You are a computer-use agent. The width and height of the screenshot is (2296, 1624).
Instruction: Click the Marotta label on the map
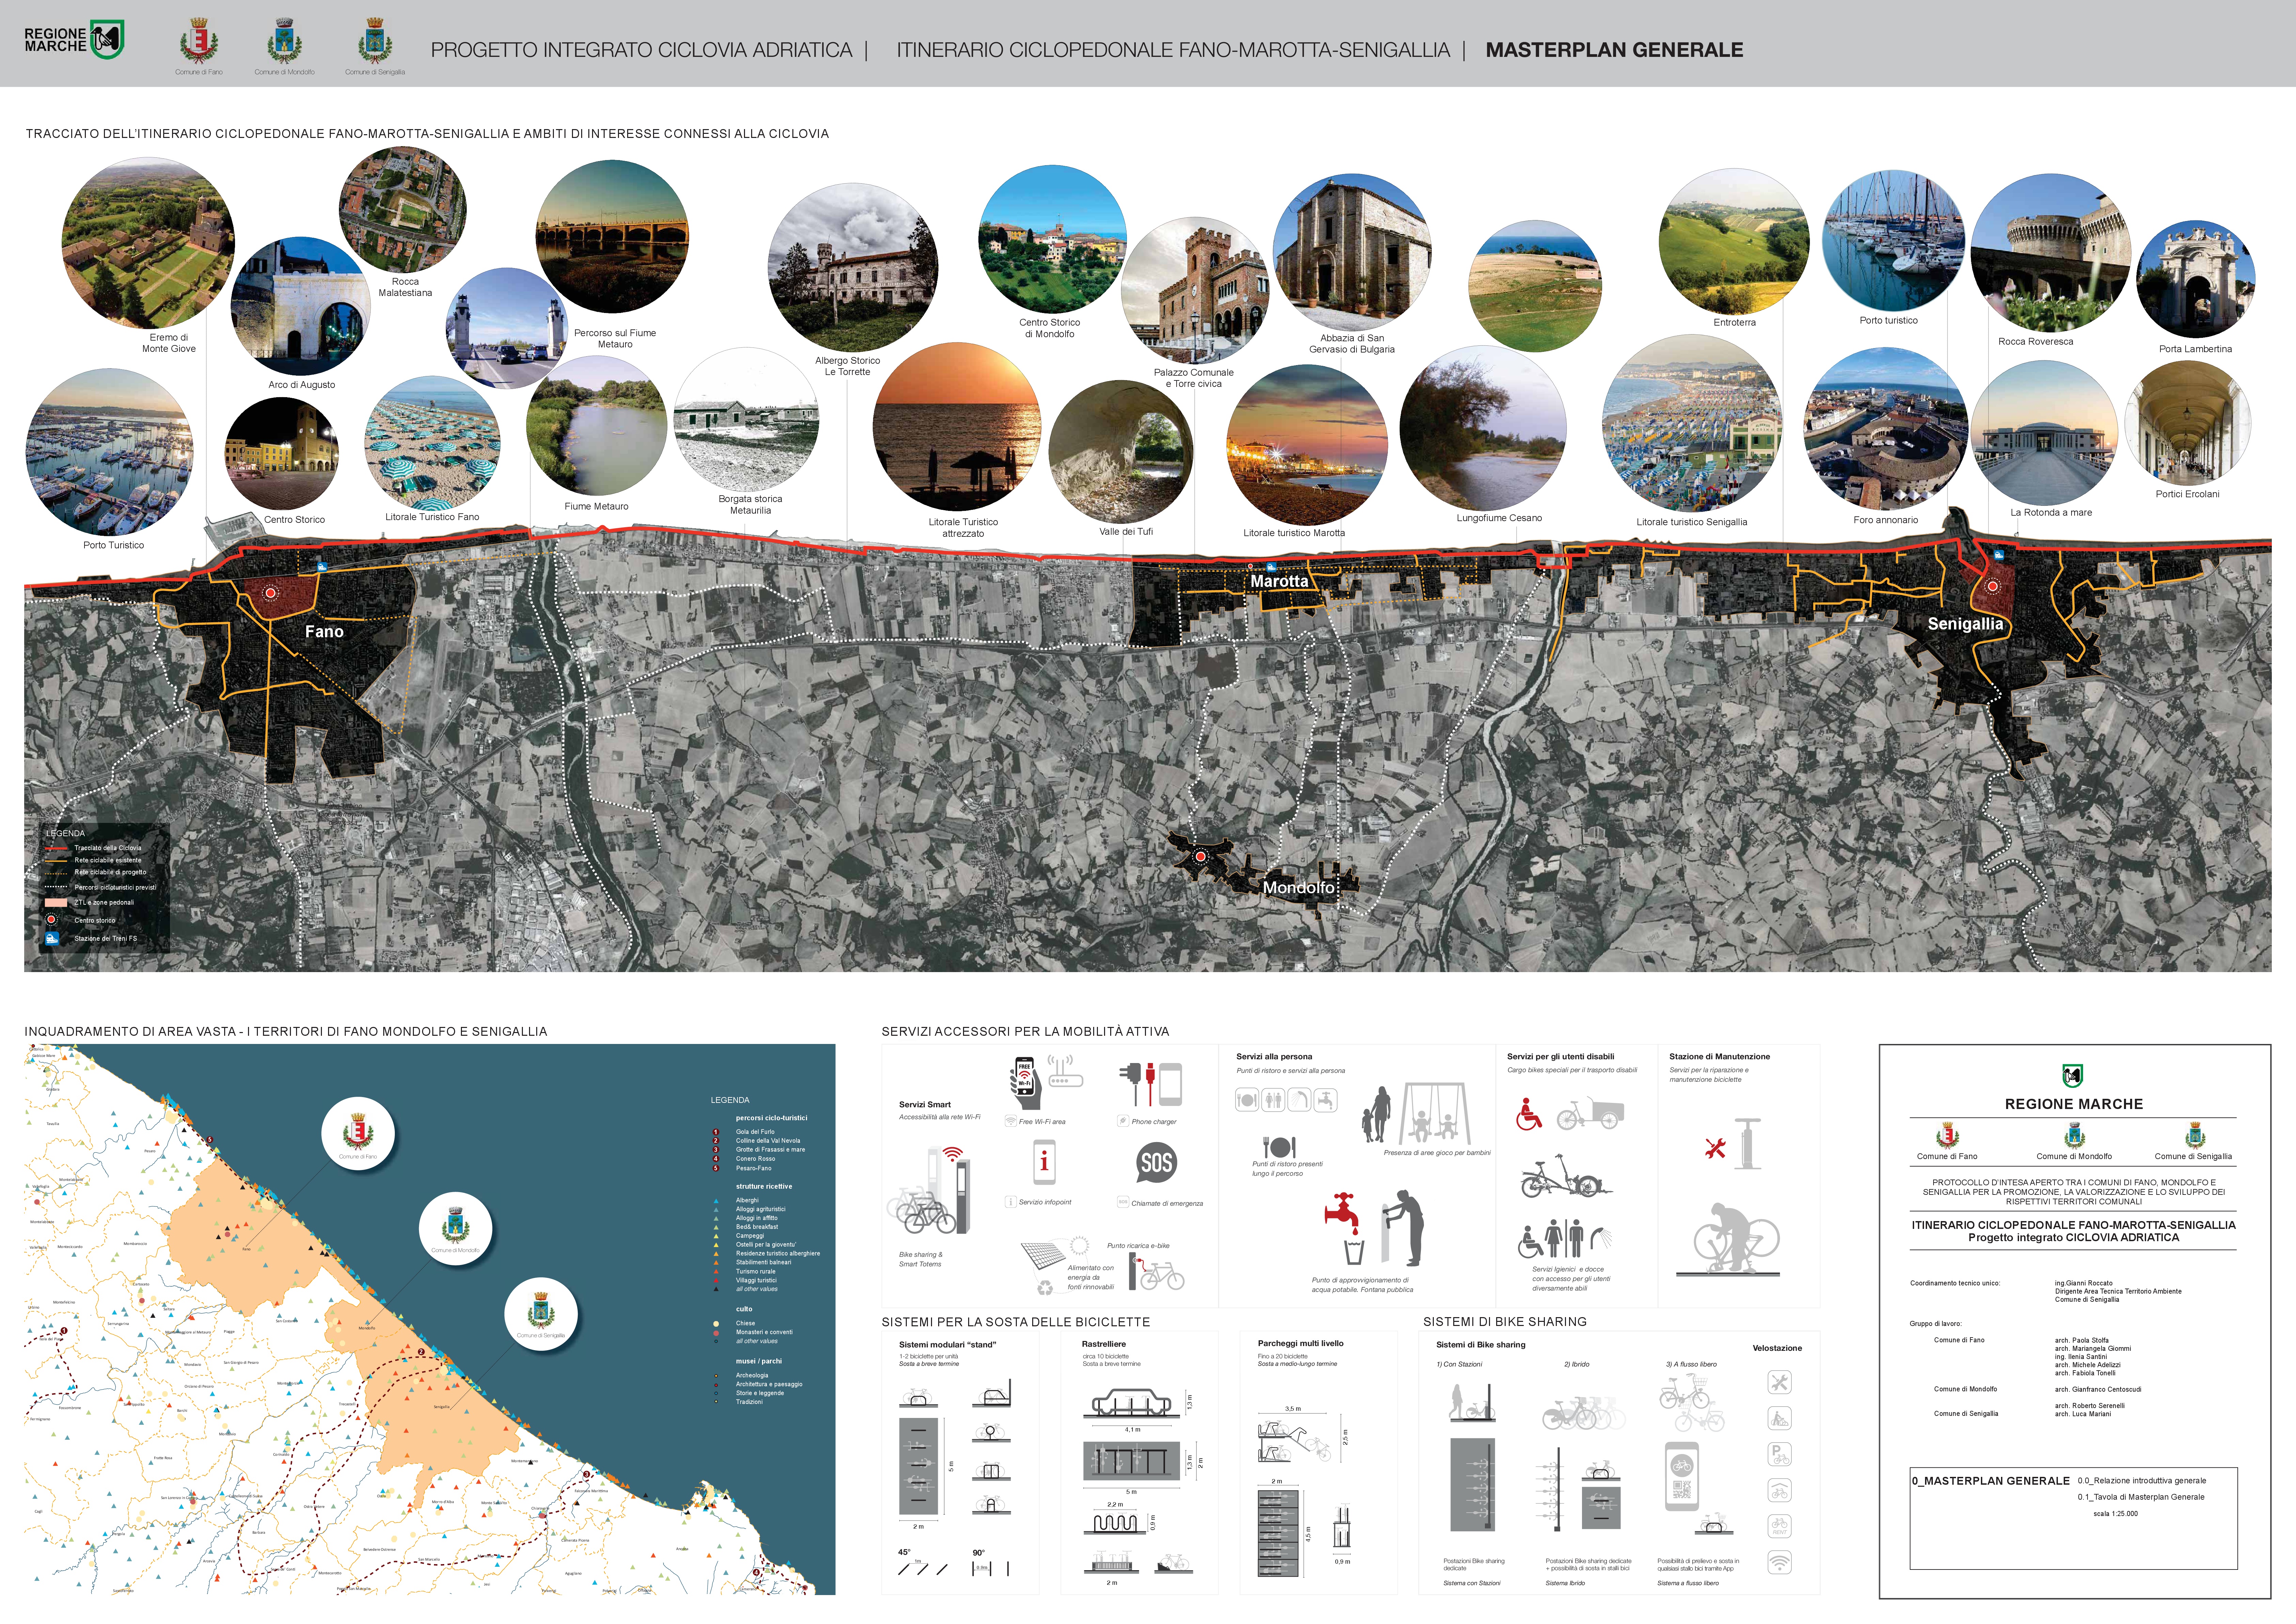[1279, 581]
